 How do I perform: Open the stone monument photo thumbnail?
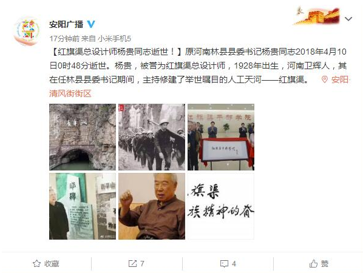click(83, 206)
